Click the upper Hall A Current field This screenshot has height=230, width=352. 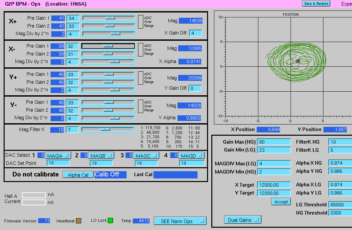pyautogui.click(x=34, y=195)
